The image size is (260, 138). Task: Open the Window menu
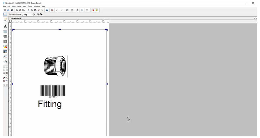coord(37,7)
